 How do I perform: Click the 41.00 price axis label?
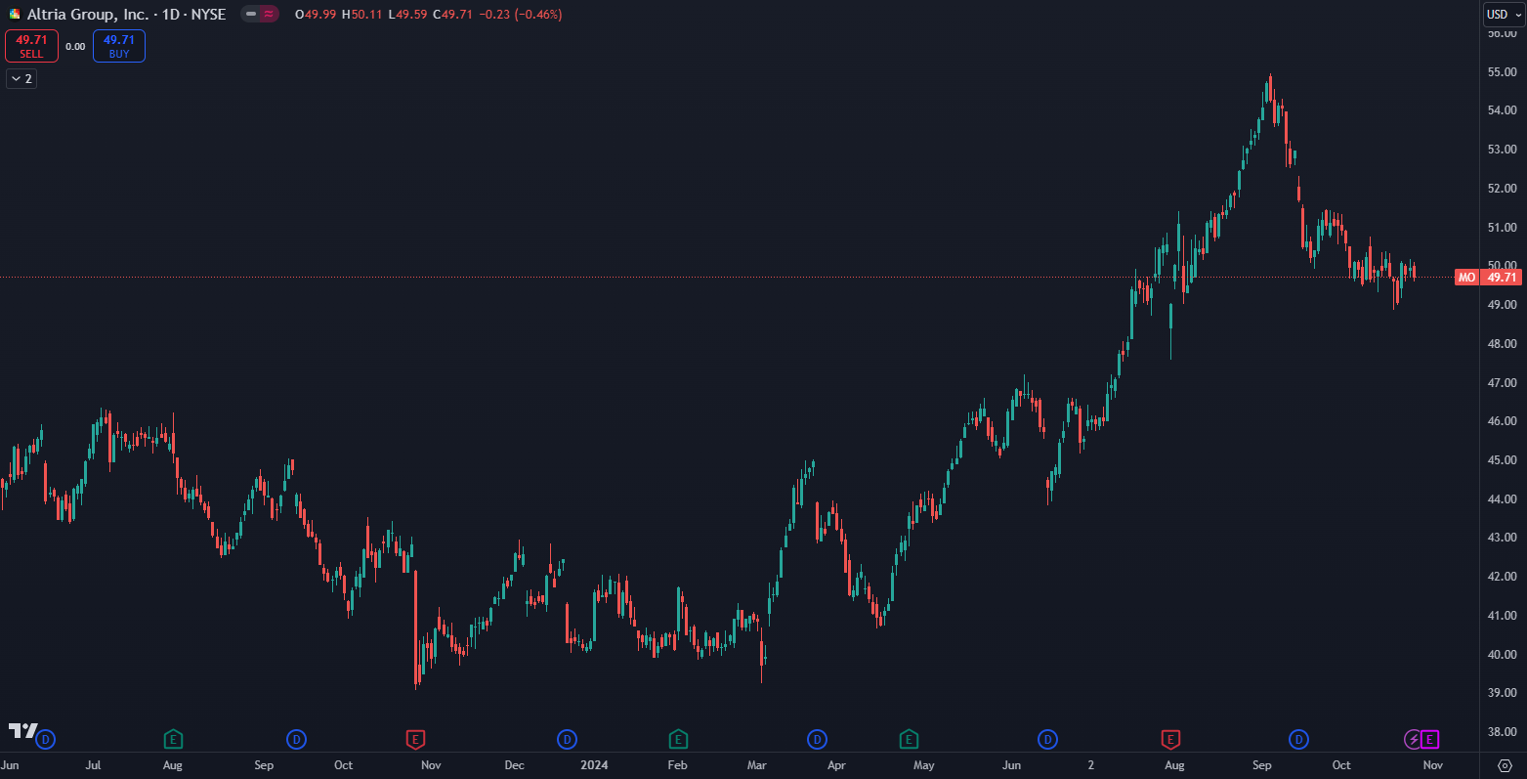(1502, 616)
